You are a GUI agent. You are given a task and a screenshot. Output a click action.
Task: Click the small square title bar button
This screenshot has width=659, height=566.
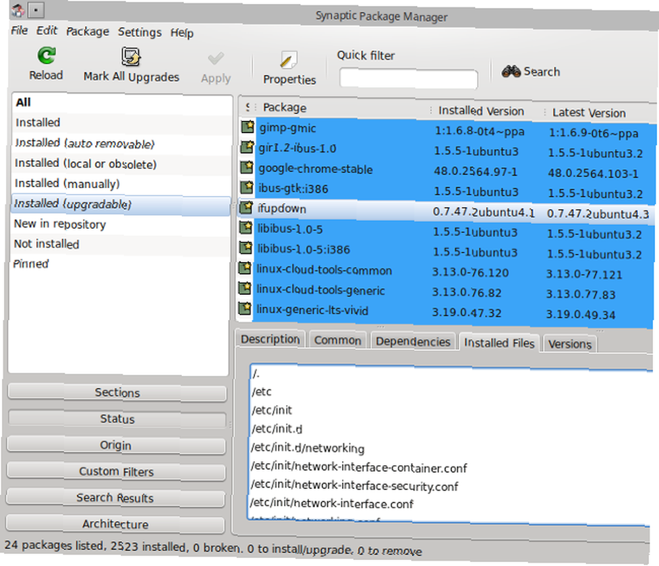[x=36, y=10]
